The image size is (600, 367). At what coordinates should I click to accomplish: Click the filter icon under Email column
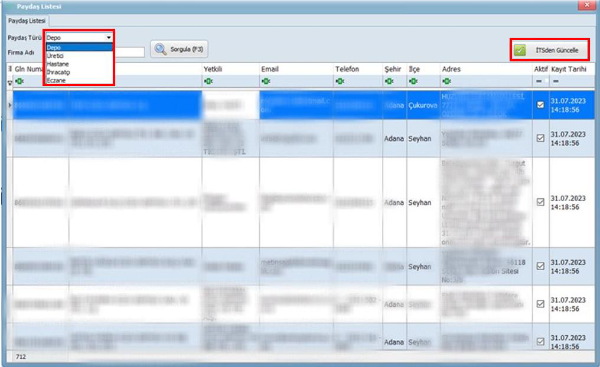pos(265,81)
